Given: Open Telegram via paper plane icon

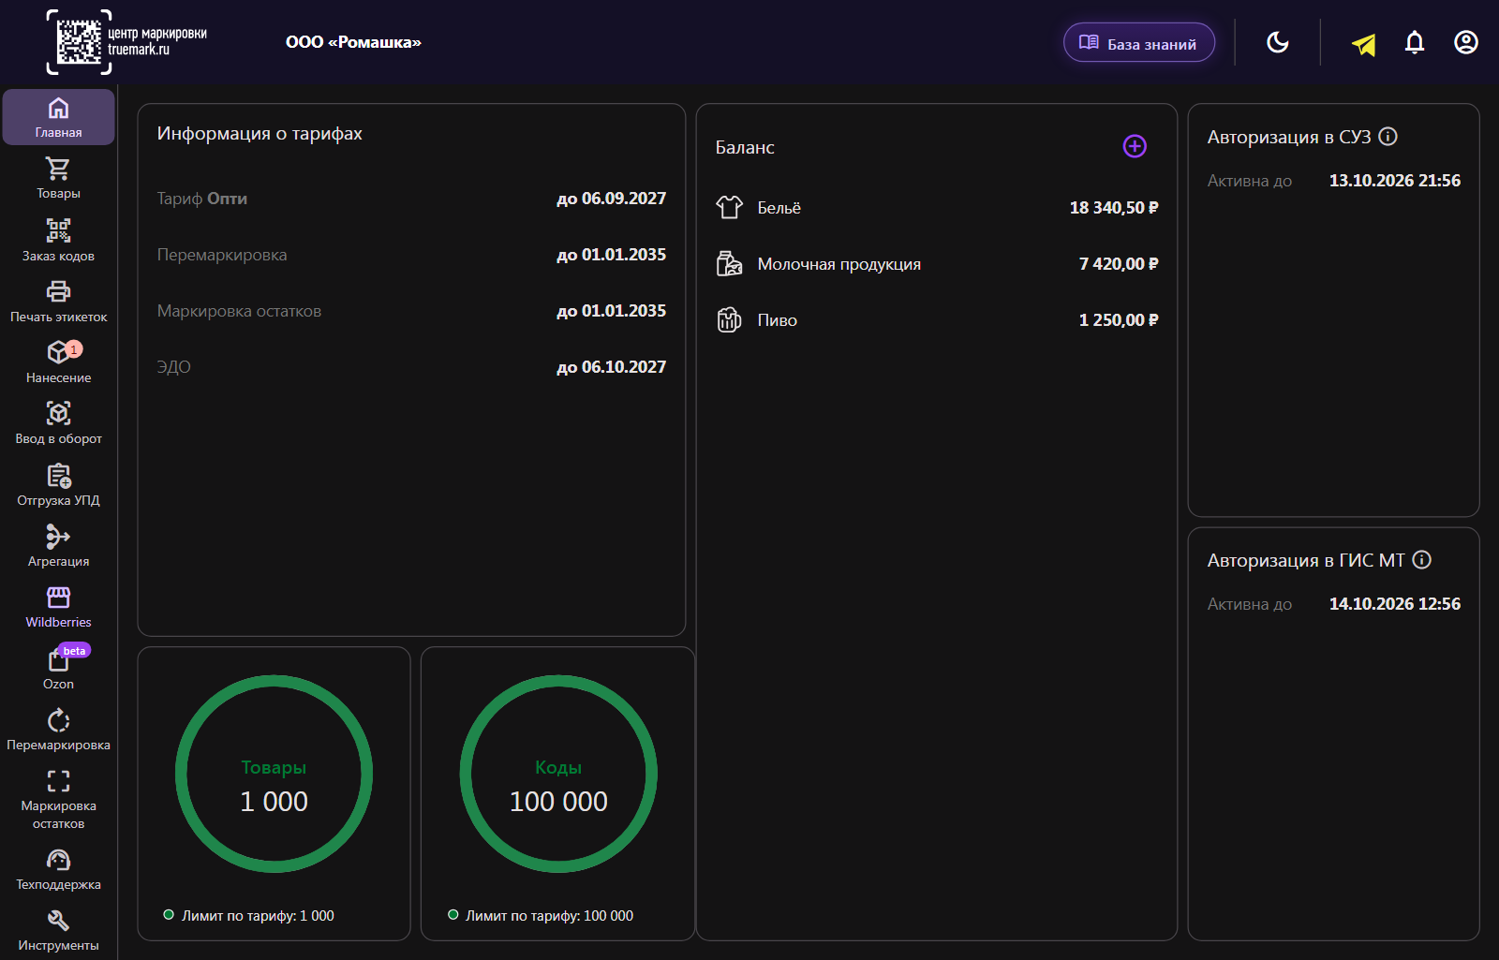Looking at the screenshot, I should pos(1364,43).
